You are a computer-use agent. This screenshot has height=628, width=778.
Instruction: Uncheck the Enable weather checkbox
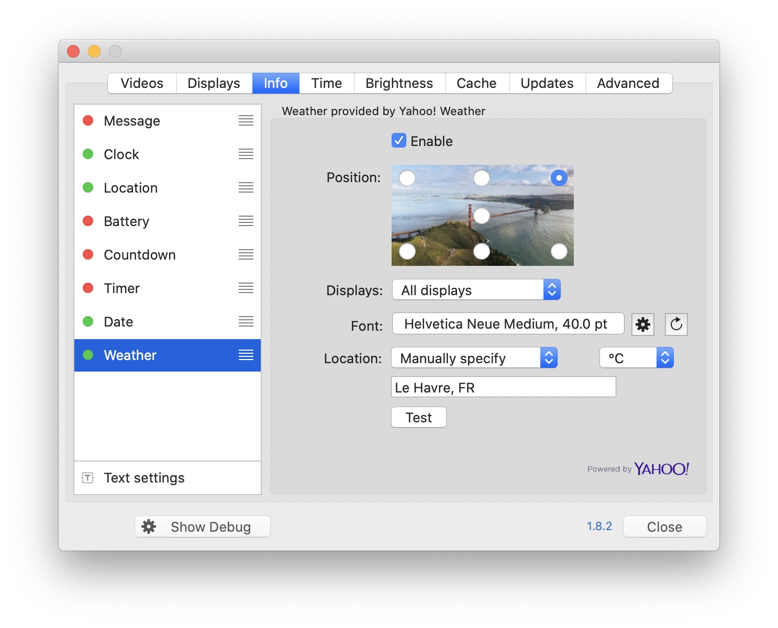click(399, 141)
